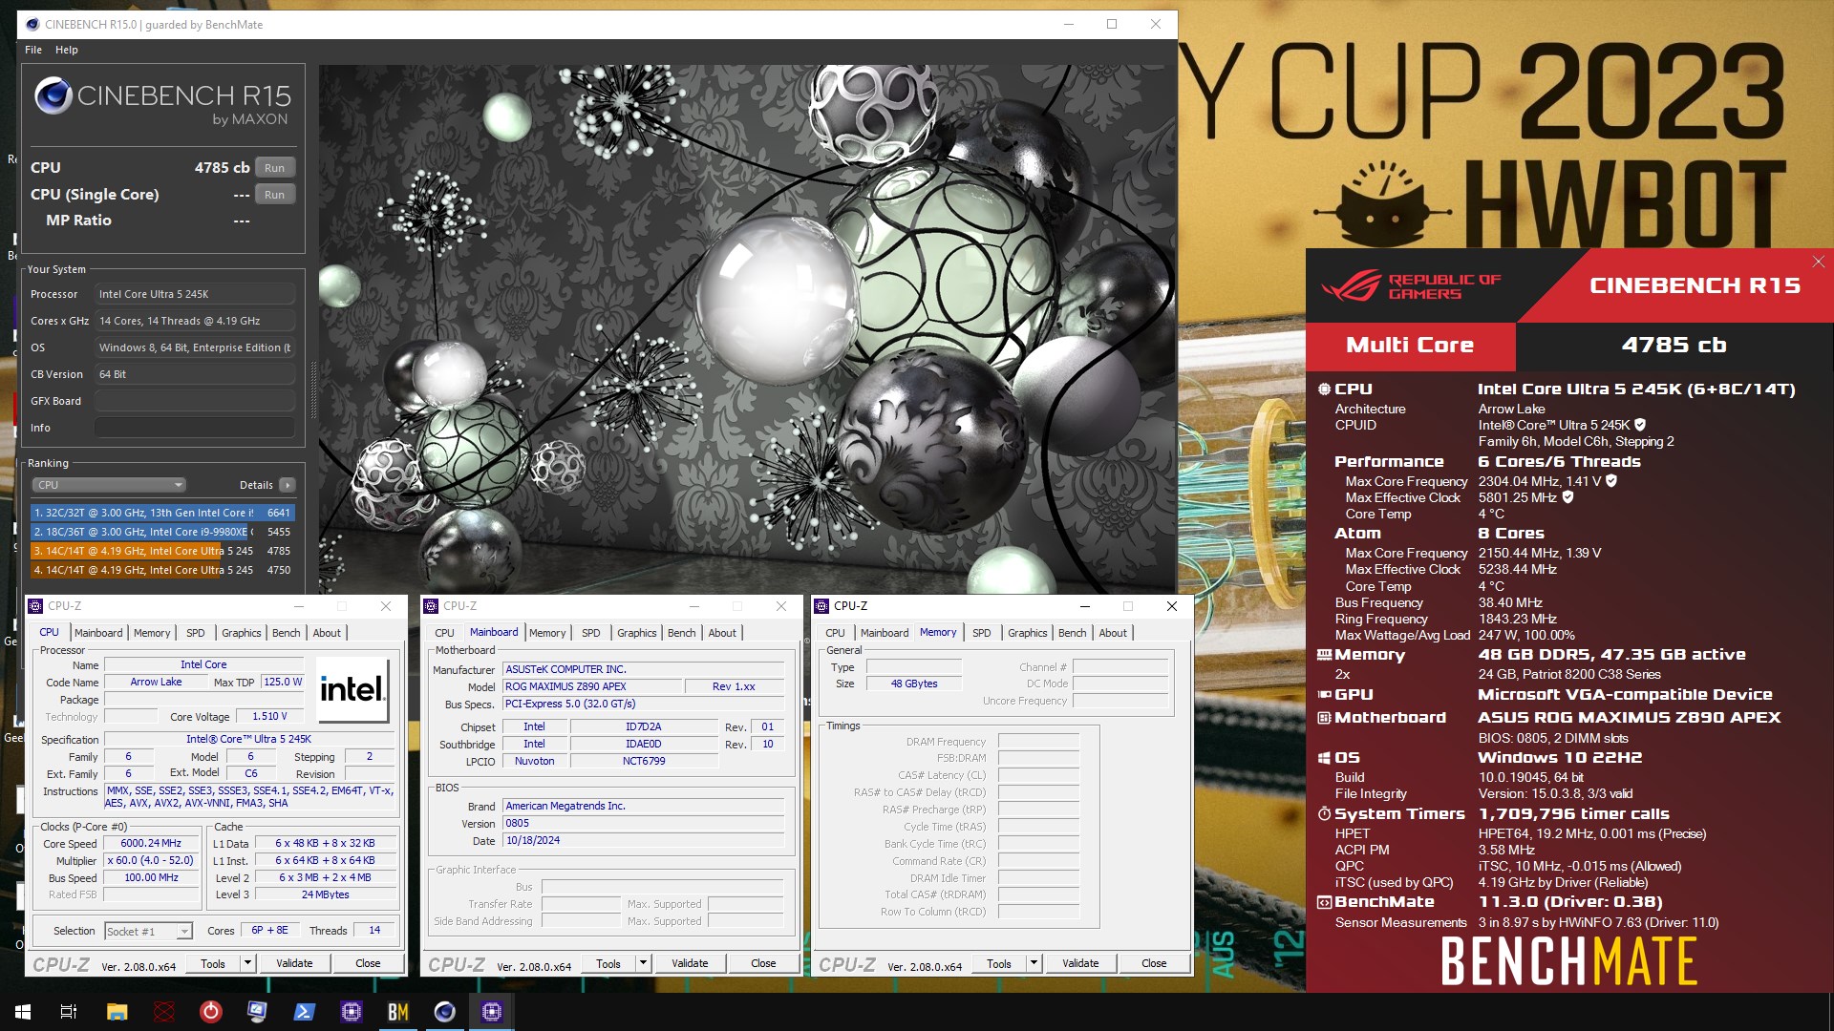Click the Cinebench title bar logo icon

click(x=33, y=24)
